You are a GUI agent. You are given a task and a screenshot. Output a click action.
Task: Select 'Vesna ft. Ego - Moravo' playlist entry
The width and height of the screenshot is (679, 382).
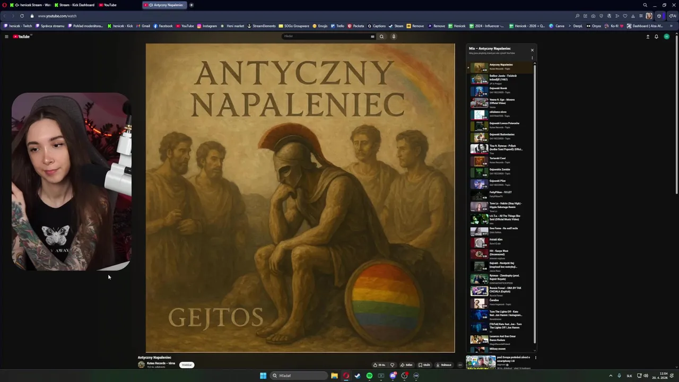pyautogui.click(x=500, y=102)
